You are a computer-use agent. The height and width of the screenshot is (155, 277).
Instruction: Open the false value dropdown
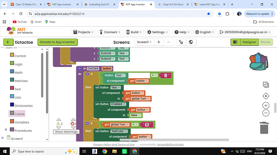point(135,115)
